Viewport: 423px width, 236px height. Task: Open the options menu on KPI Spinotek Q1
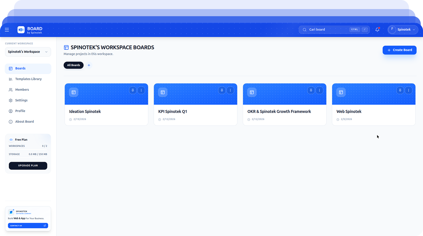230,90
